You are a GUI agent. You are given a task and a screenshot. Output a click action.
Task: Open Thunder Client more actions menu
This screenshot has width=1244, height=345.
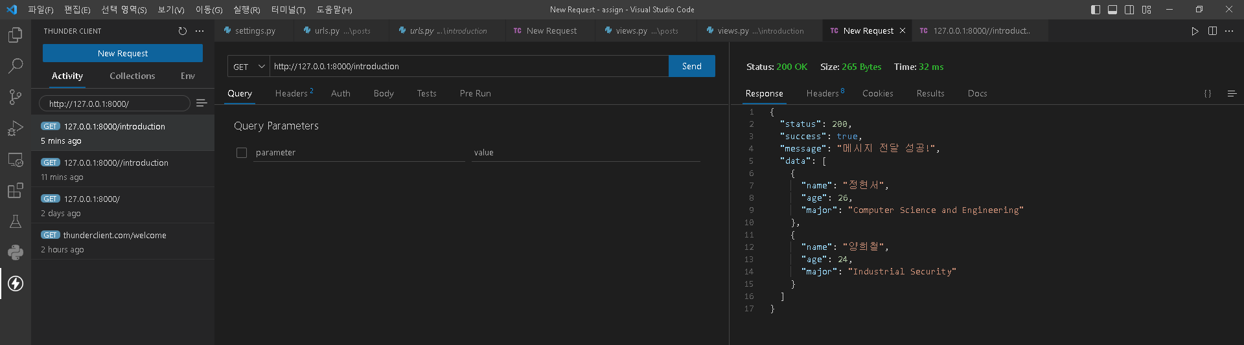click(x=200, y=31)
